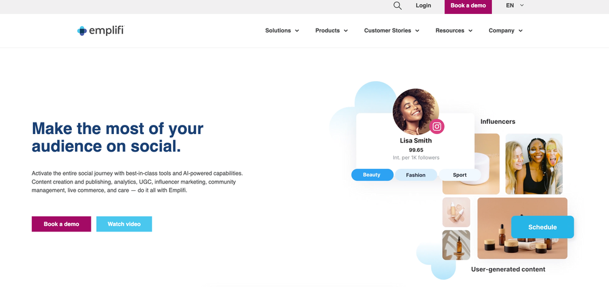Click the Influencers label
The width and height of the screenshot is (609, 287).
point(498,121)
